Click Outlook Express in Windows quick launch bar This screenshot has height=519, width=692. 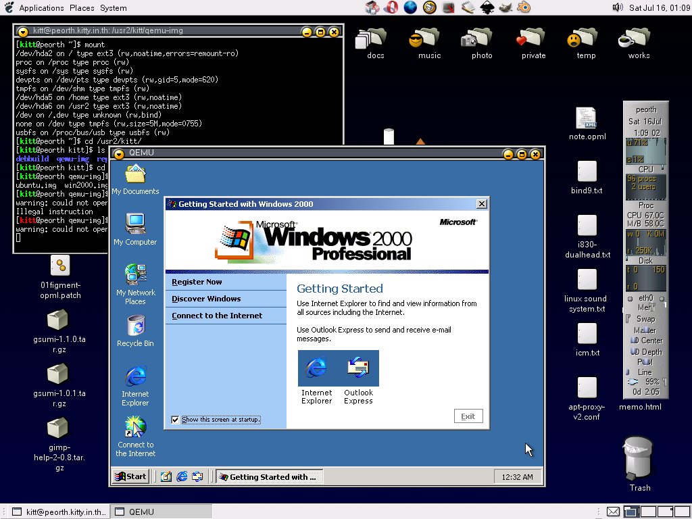point(197,476)
